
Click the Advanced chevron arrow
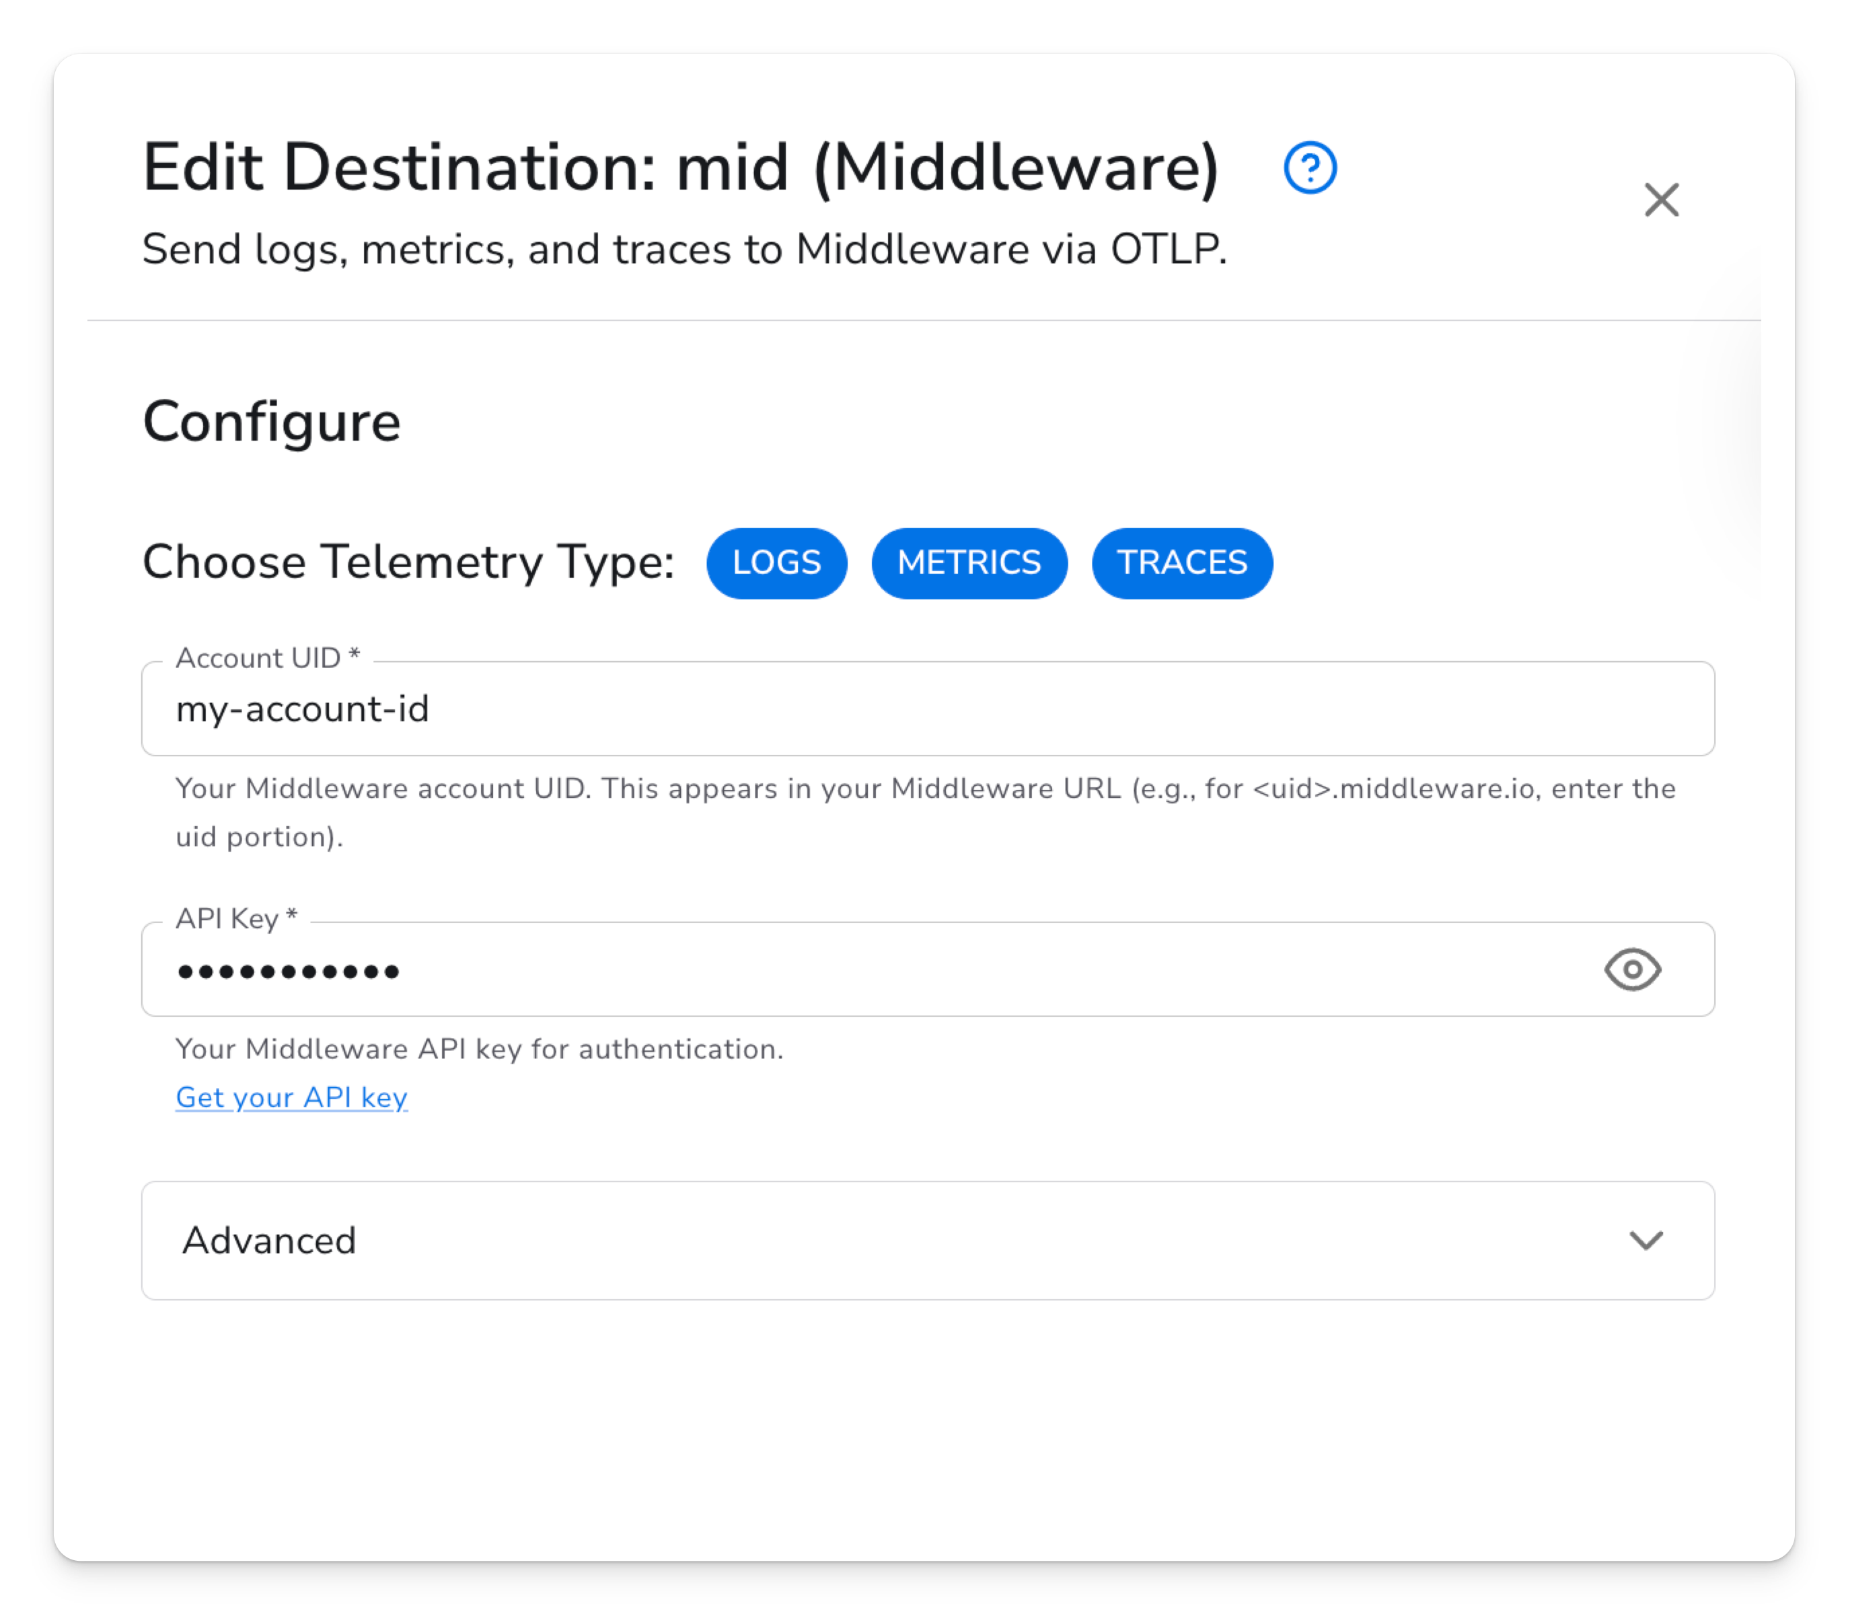pos(1645,1240)
